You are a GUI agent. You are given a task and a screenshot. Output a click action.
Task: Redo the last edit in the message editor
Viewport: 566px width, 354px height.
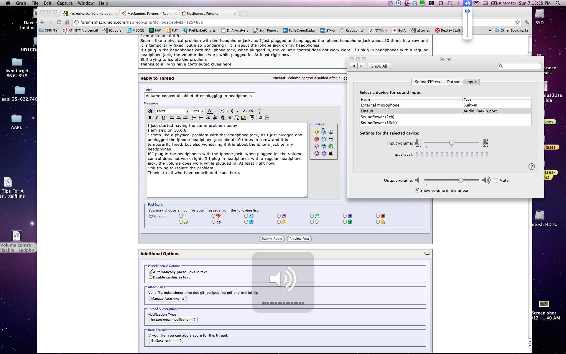251,111
